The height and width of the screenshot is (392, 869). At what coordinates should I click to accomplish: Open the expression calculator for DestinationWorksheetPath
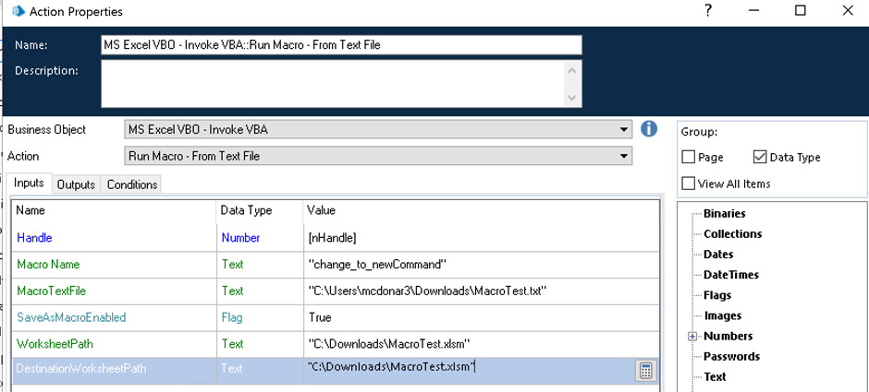(645, 371)
